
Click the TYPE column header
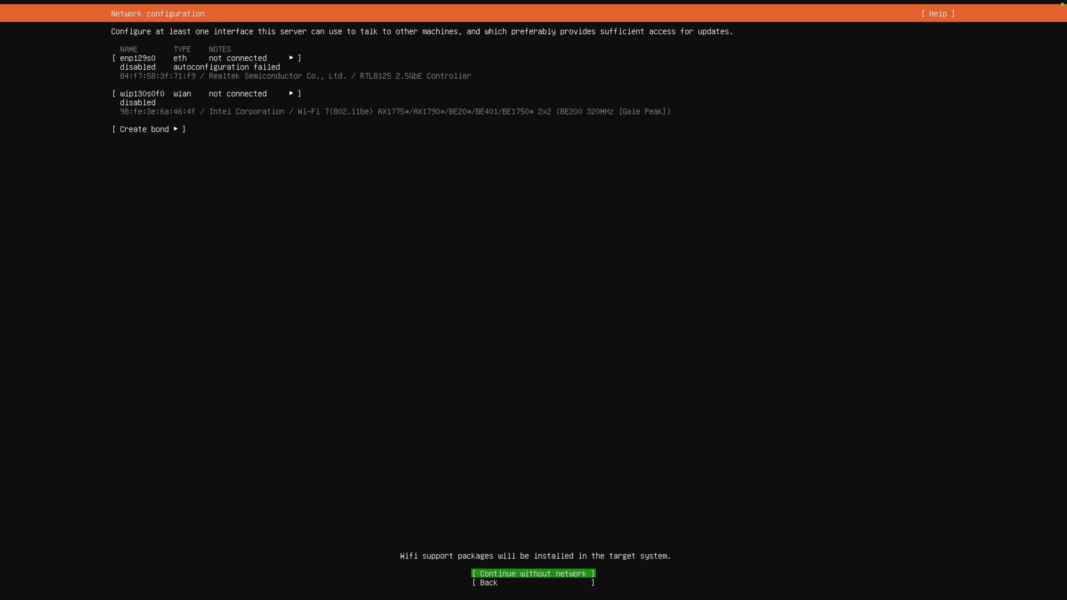pyautogui.click(x=182, y=49)
